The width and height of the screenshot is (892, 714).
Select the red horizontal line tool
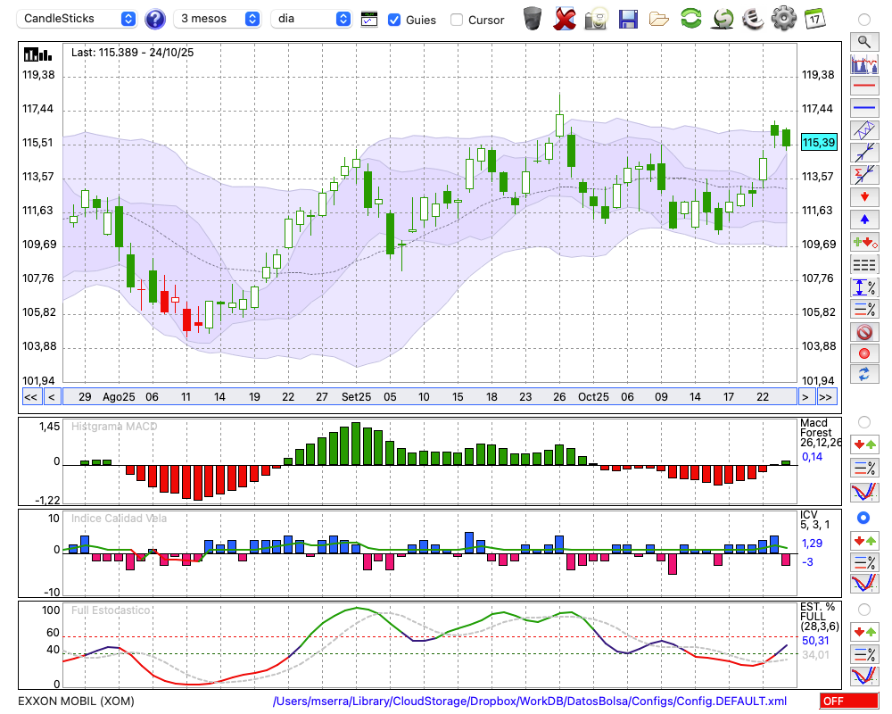coord(864,86)
